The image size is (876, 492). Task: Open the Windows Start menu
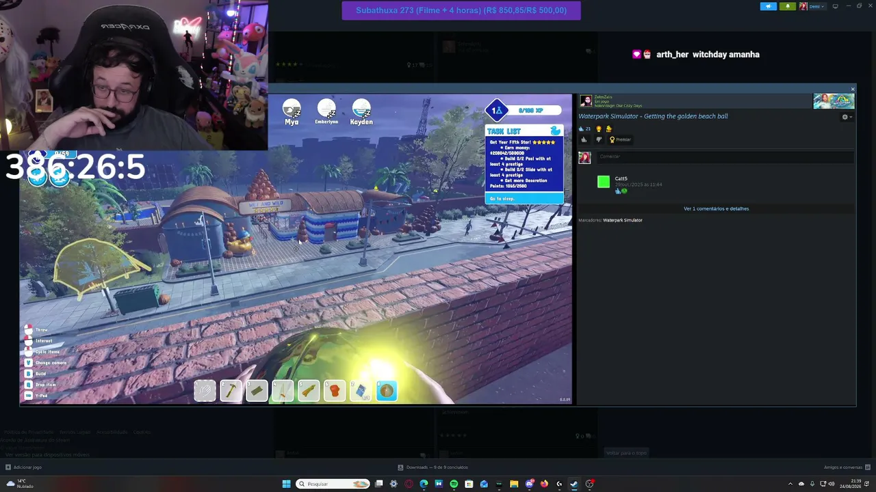(287, 484)
